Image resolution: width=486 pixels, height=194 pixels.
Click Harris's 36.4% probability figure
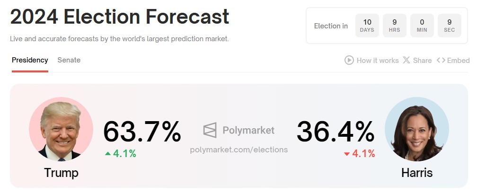point(336,132)
